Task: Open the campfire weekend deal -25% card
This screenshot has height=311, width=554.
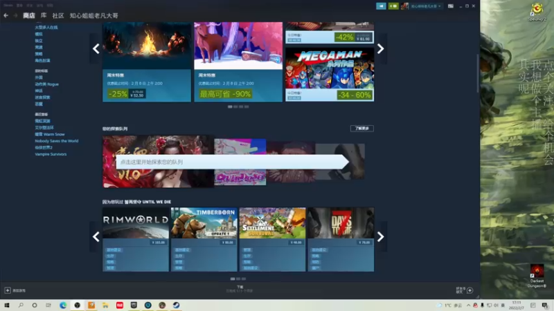Action: point(147,62)
